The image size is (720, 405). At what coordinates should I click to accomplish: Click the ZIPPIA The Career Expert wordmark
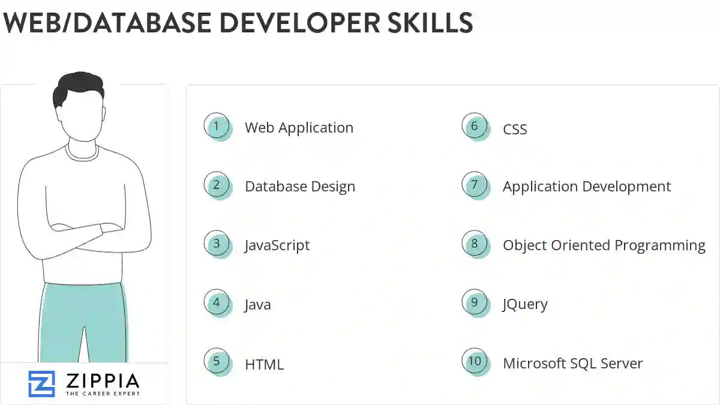[102, 382]
